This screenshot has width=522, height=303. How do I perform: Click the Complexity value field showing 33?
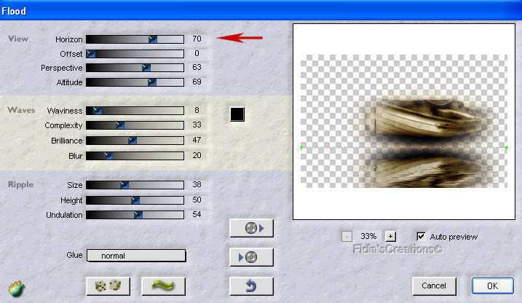(x=197, y=125)
